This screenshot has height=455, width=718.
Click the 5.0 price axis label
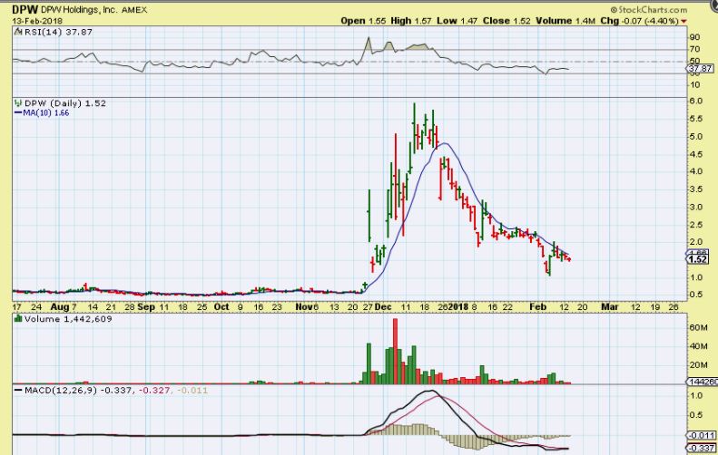coord(695,136)
